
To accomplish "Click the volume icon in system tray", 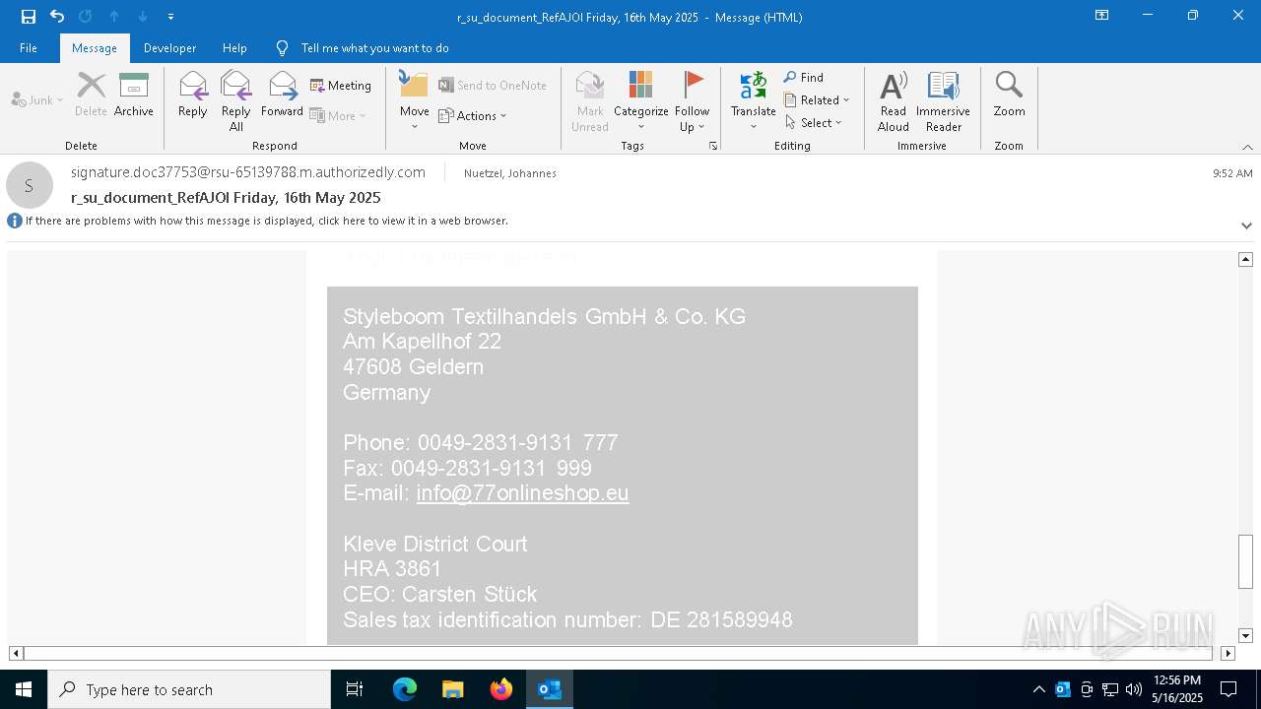I will coord(1134,689).
